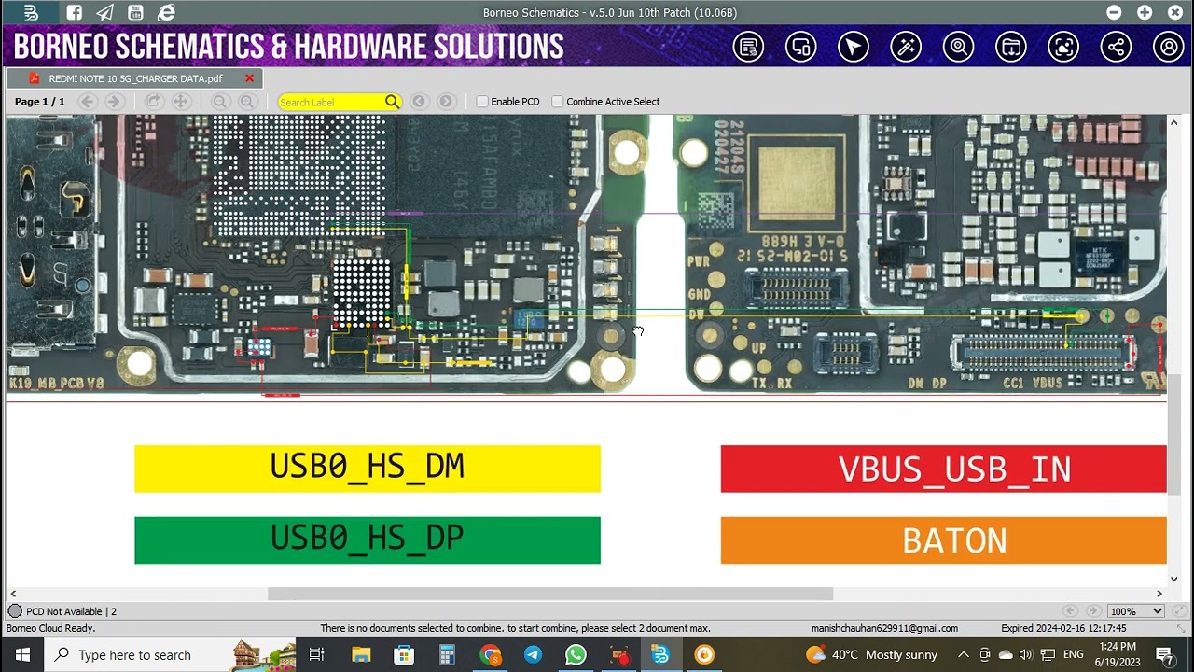The width and height of the screenshot is (1194, 672).
Task: Click the device screens icon in header
Action: 800,47
